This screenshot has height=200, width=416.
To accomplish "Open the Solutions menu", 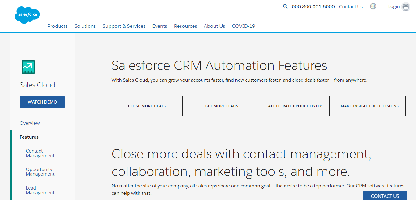I will pyautogui.click(x=85, y=26).
